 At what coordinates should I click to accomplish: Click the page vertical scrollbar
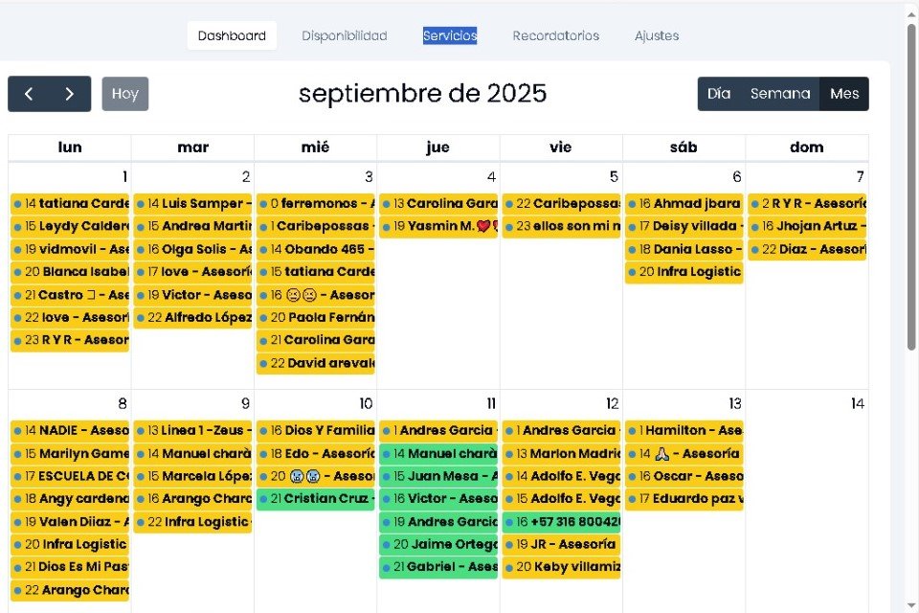coord(912,192)
